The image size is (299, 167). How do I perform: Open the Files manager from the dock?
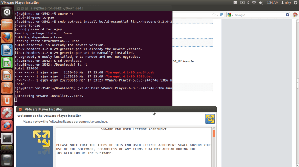click(x=7, y=25)
